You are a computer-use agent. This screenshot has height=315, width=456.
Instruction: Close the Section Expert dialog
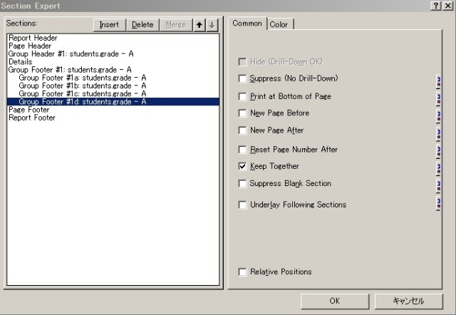click(447, 6)
